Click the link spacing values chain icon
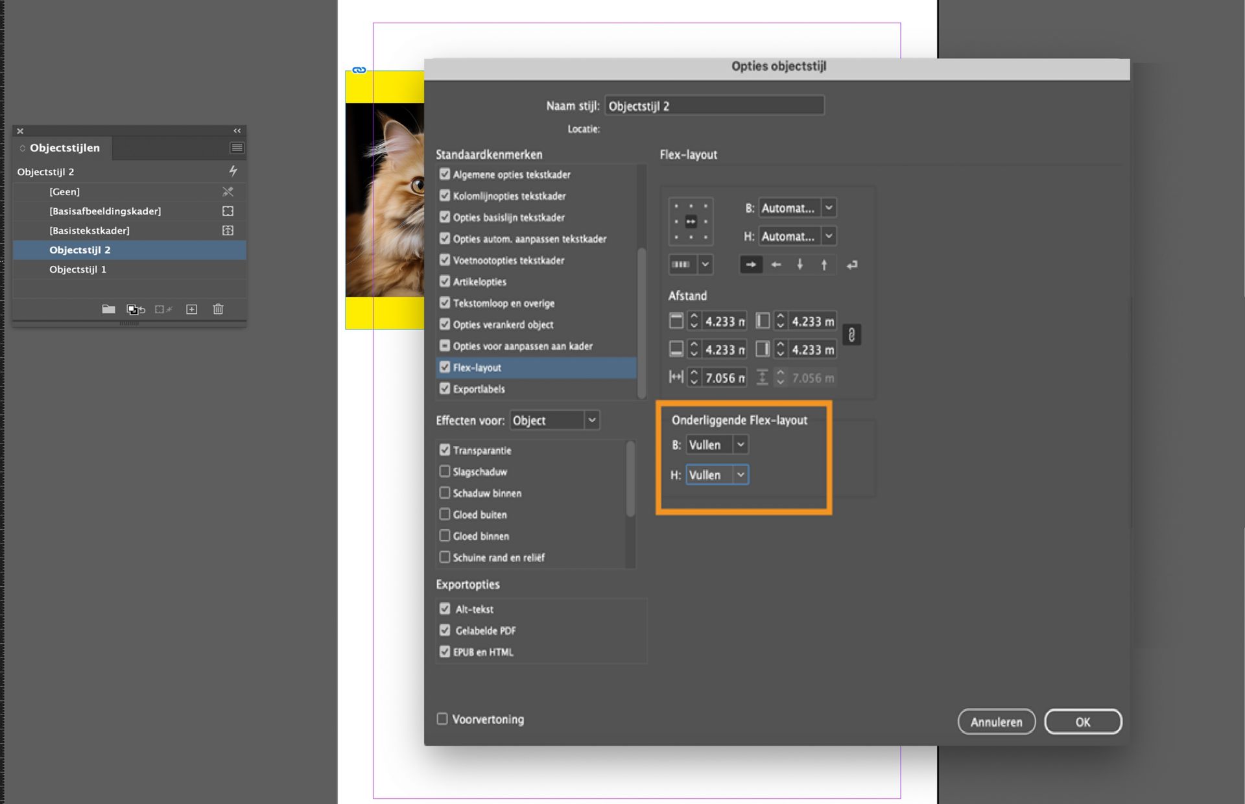This screenshot has width=1245, height=804. (851, 335)
